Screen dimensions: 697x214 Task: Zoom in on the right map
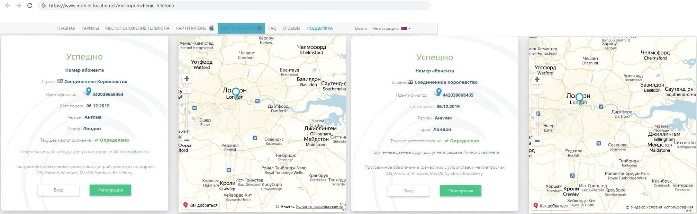[537, 80]
